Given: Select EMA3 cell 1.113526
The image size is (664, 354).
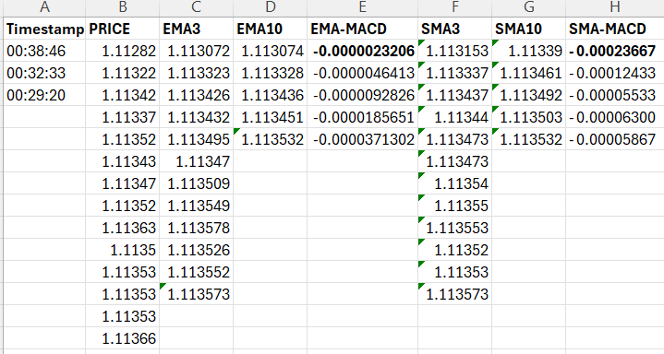Looking at the screenshot, I should pos(196,250).
